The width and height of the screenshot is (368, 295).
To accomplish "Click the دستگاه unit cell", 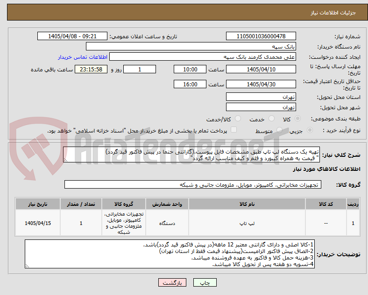I will [167, 223].
